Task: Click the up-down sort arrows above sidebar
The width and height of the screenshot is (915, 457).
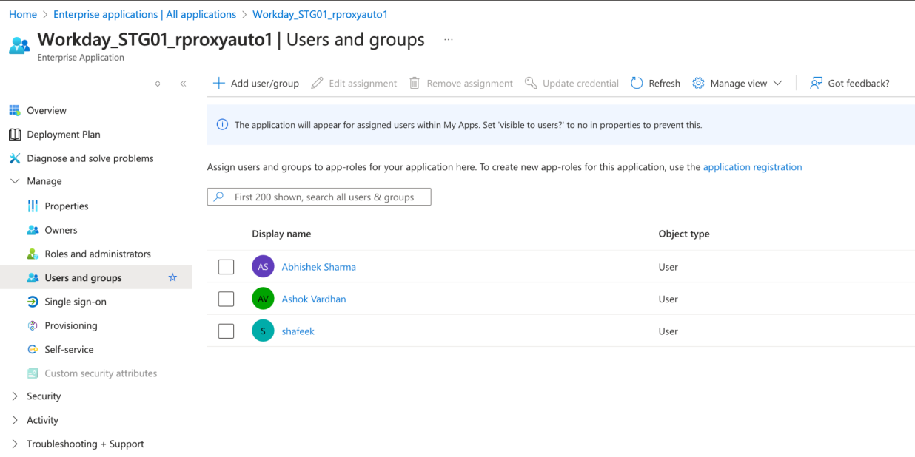Action: point(158,84)
